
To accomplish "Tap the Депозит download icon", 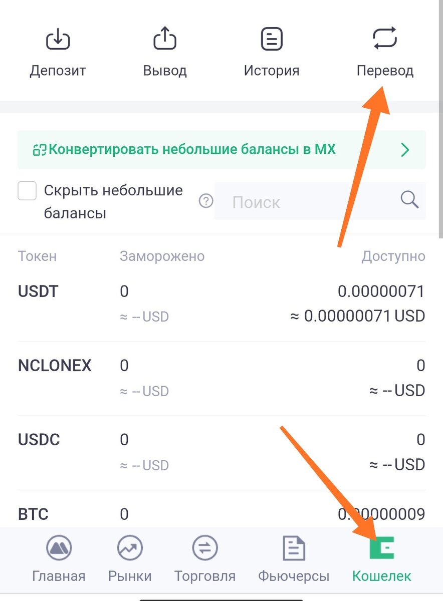I will click(58, 39).
